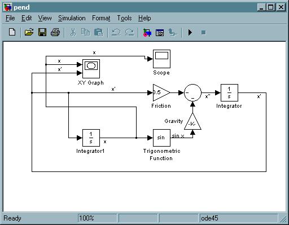
Task: Open the Tools menu
Action: click(x=124, y=18)
